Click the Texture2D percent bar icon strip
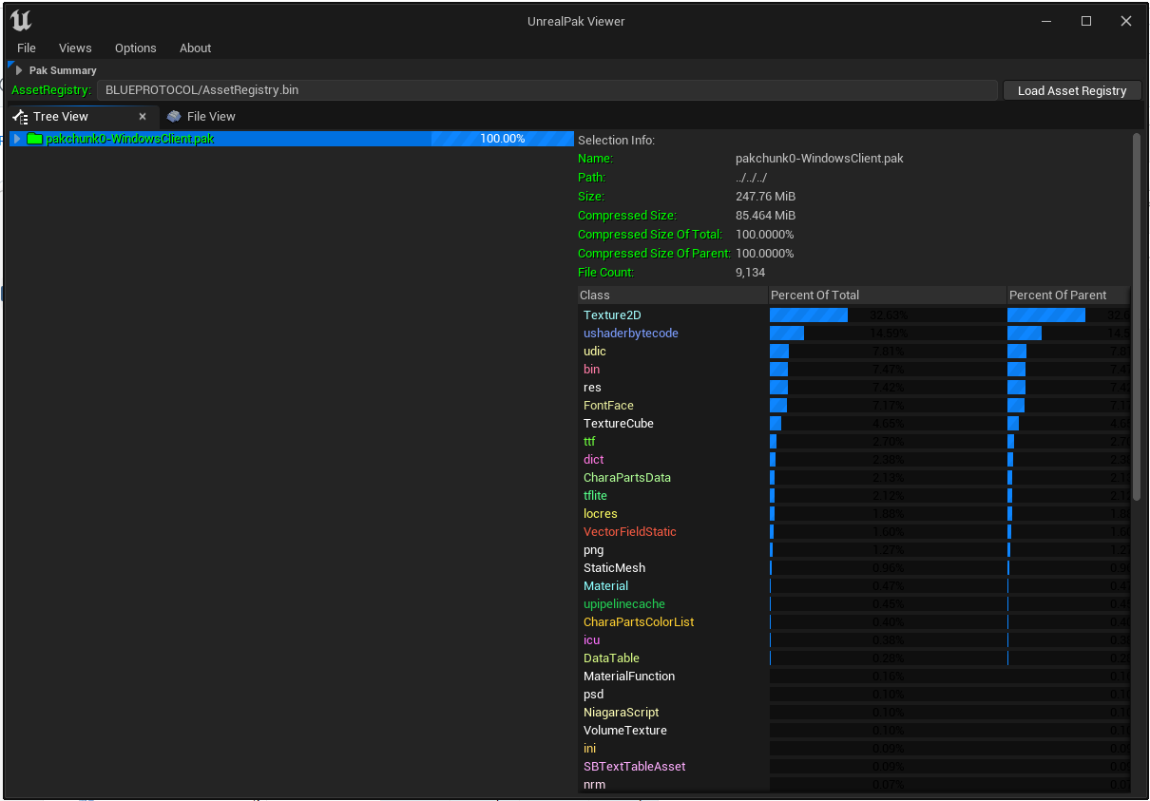Screen dimensions: 1150x801 pos(808,315)
